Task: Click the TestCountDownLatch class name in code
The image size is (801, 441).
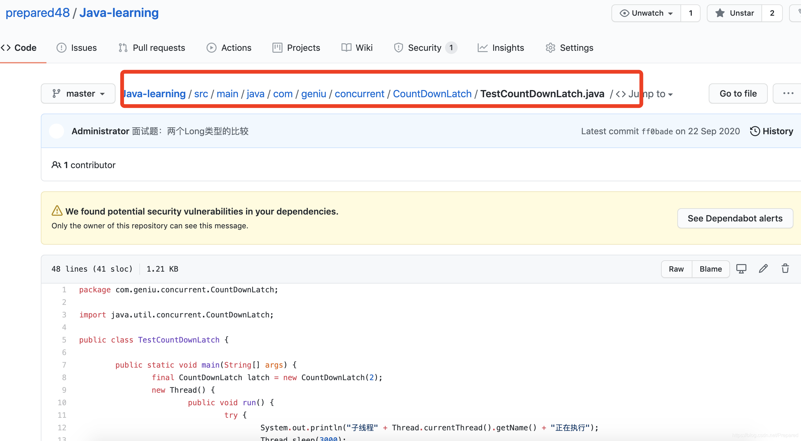Action: (x=179, y=340)
